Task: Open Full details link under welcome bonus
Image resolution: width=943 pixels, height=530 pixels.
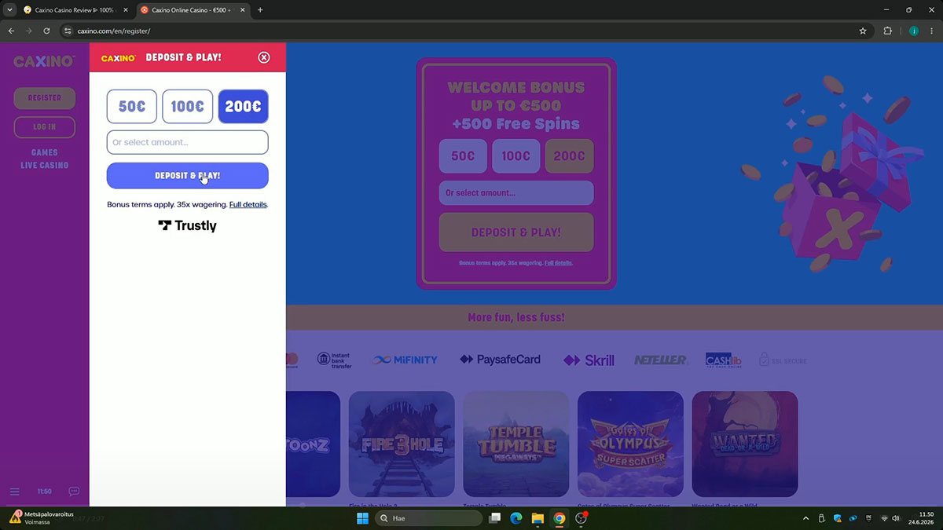Action: 559,263
